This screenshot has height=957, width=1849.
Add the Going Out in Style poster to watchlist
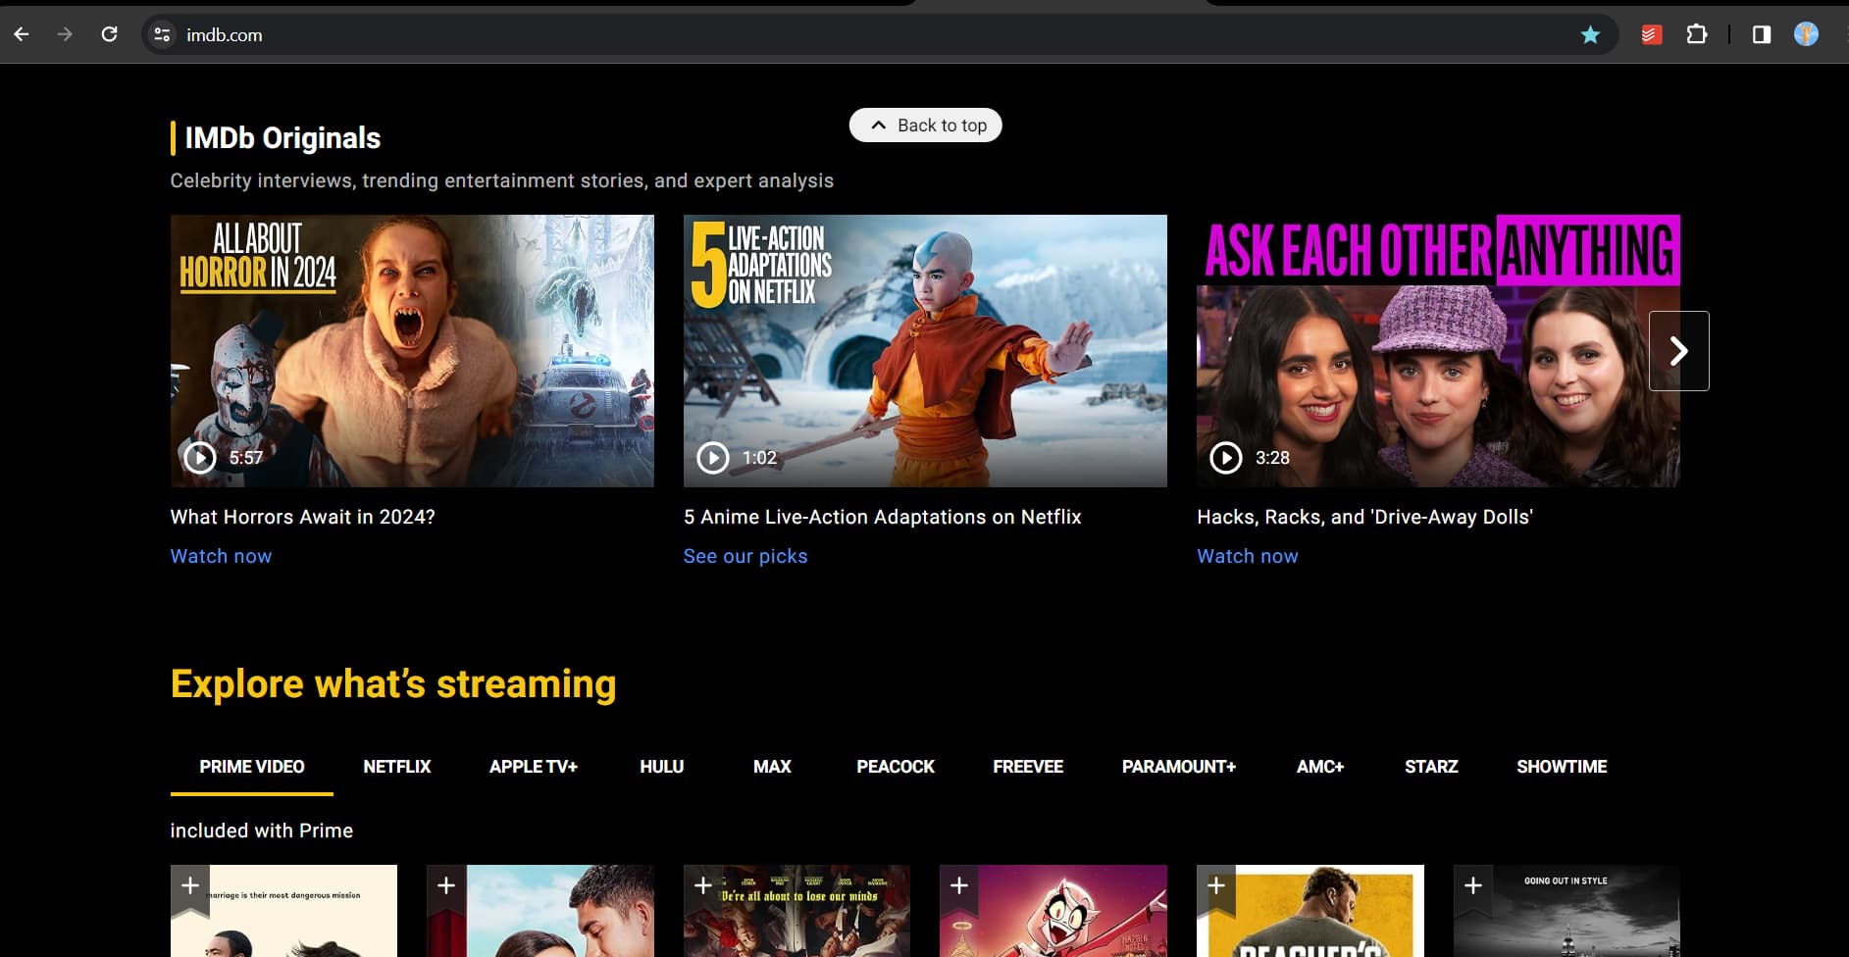pyautogui.click(x=1473, y=887)
